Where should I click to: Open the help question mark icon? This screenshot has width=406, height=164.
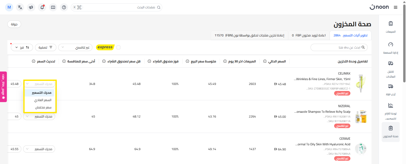click(x=64, y=7)
